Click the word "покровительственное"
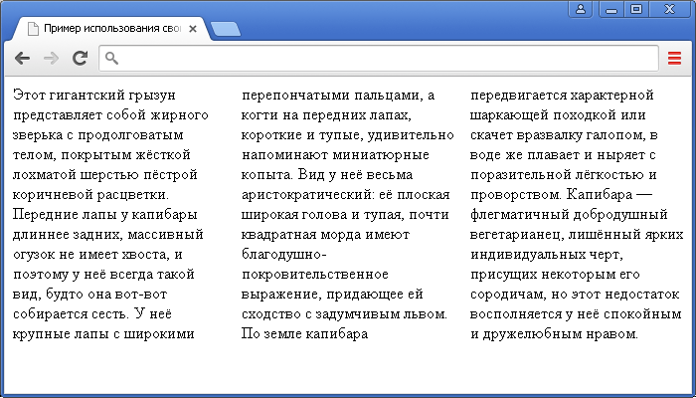This screenshot has height=398, width=696. pos(315,274)
